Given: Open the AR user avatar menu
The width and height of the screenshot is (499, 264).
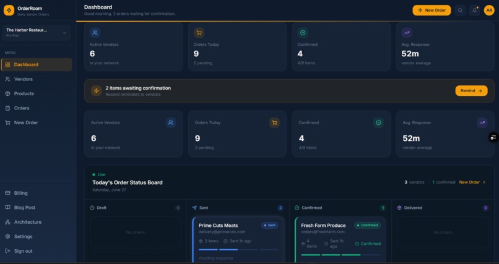Looking at the screenshot, I should [x=489, y=10].
